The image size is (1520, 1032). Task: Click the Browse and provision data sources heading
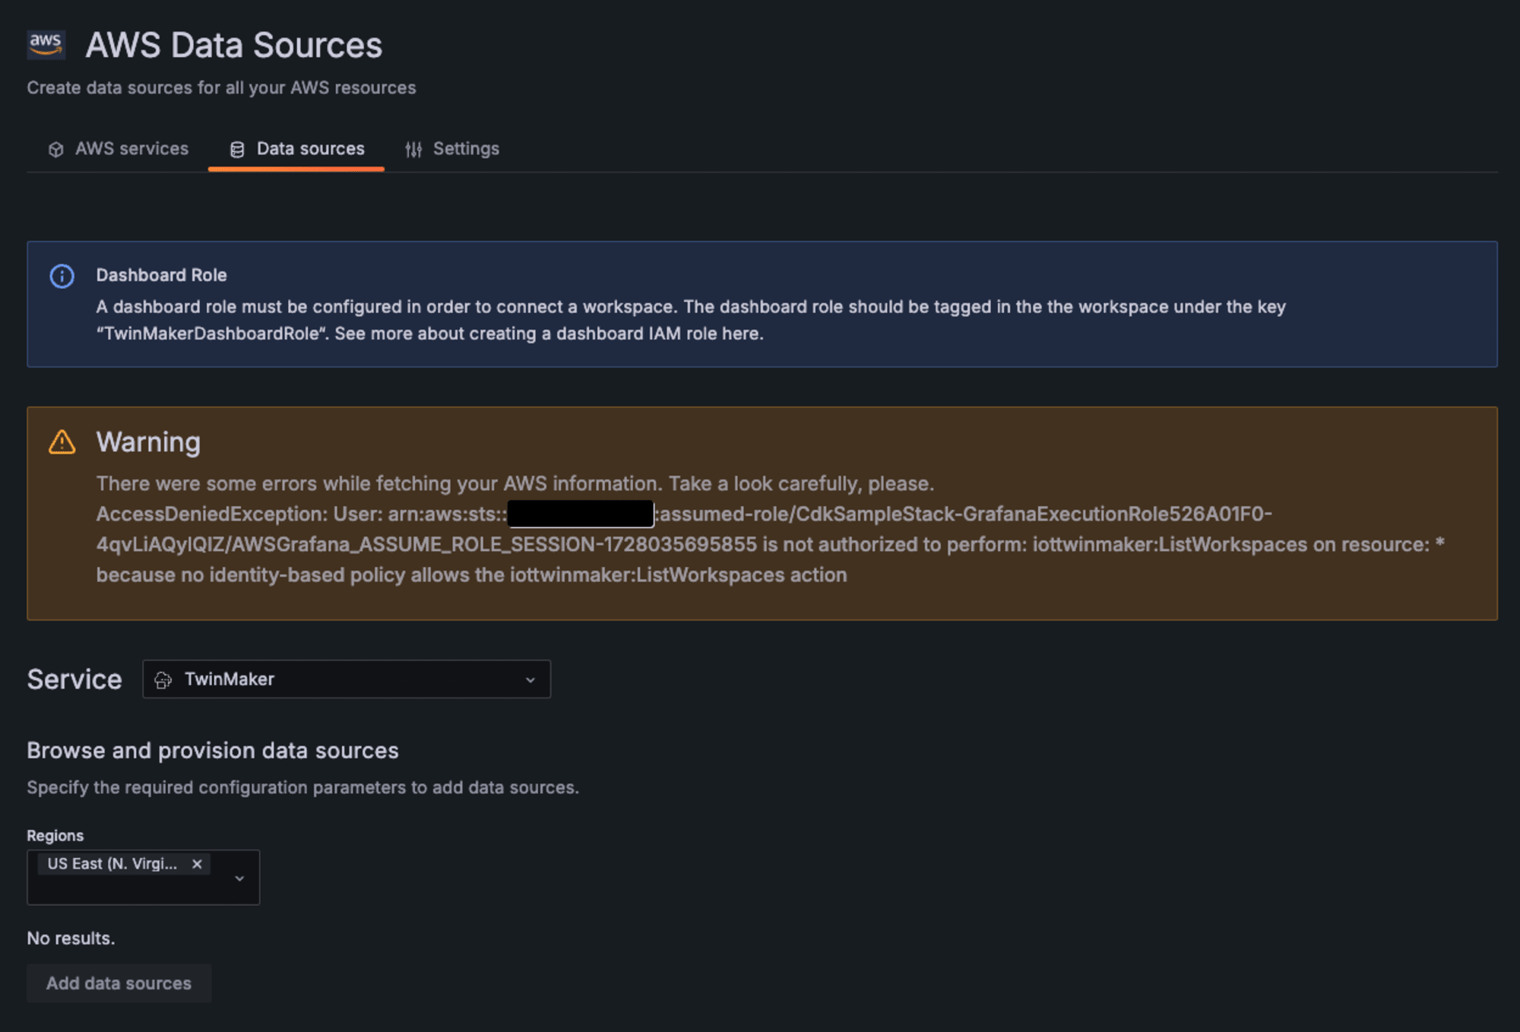(x=213, y=751)
